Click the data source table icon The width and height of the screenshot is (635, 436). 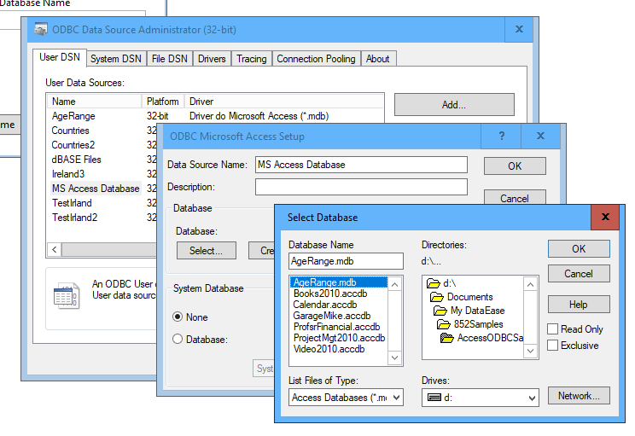(65, 295)
